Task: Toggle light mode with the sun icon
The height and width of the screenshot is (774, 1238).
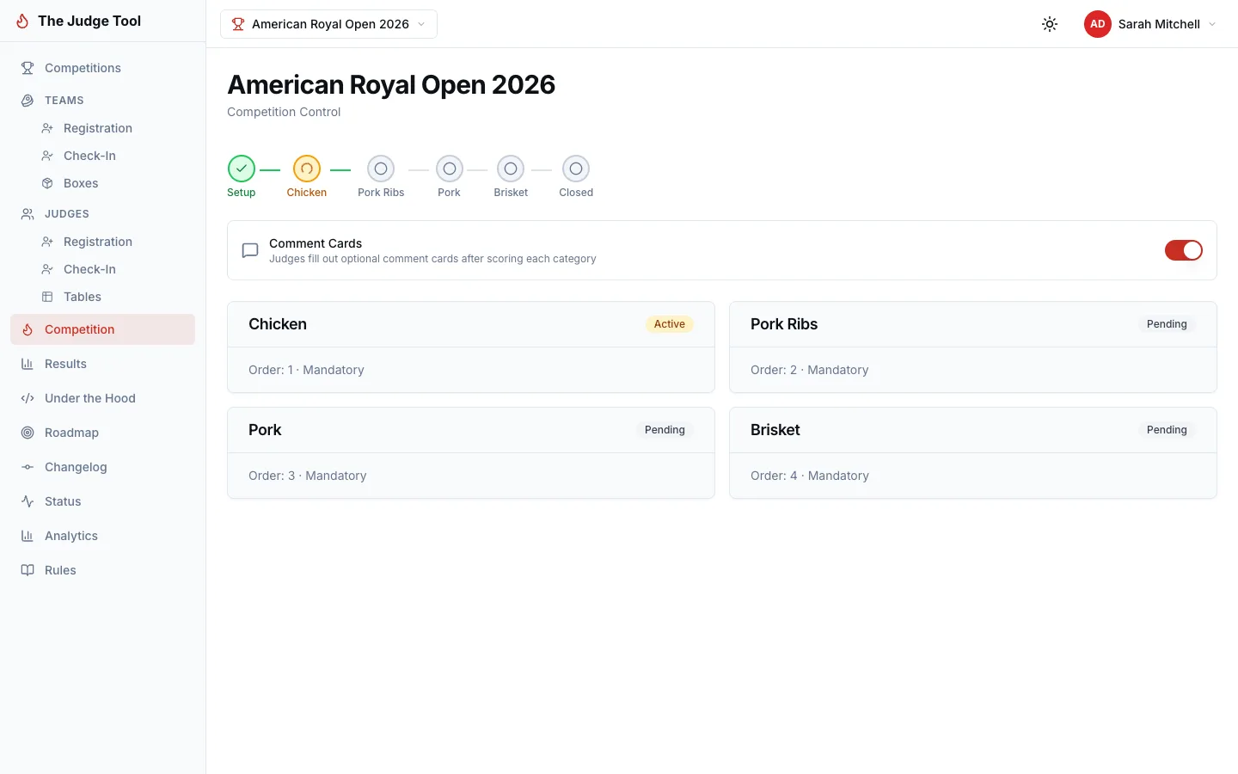Action: coord(1050,24)
